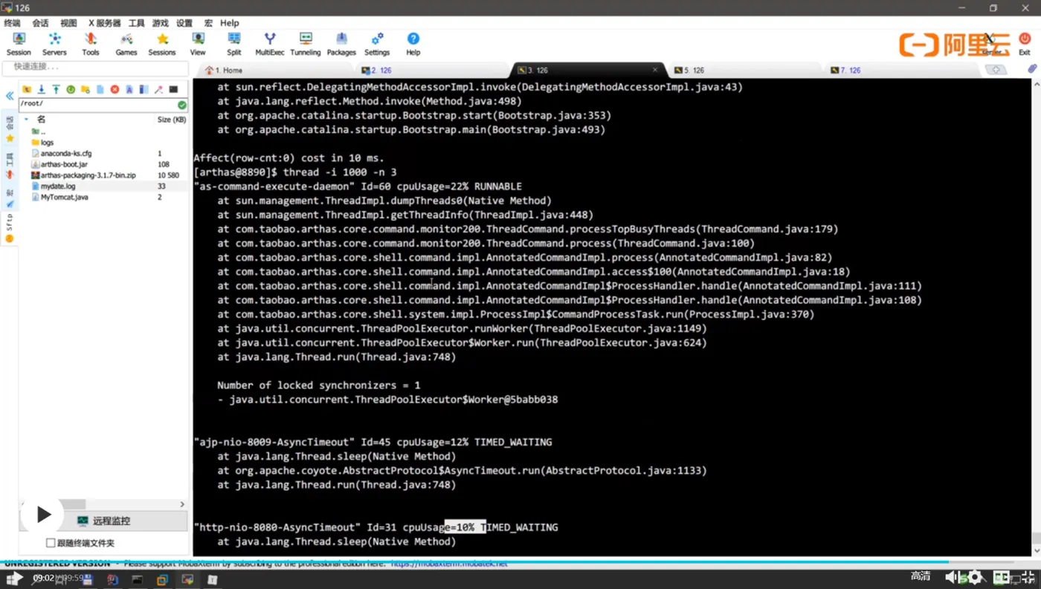Switch to the '5. 126' tab

coord(744,71)
